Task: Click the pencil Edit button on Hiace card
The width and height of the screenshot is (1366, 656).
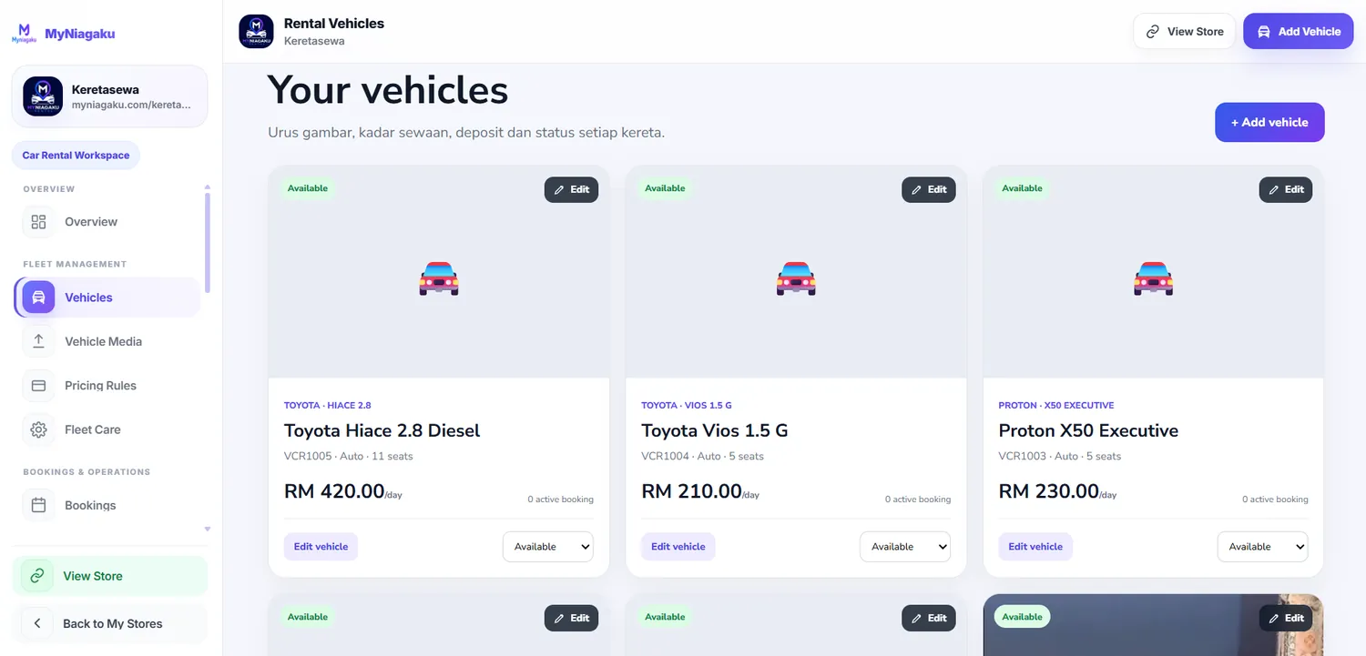Action: click(x=572, y=189)
